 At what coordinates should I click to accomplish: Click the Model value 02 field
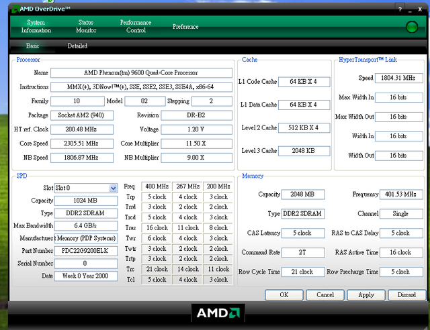(145, 101)
